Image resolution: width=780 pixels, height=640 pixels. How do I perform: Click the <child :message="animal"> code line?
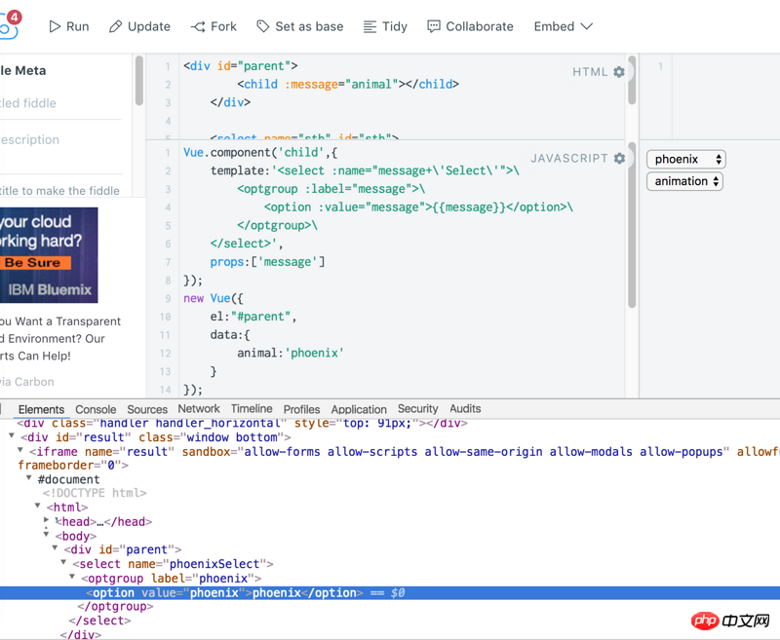click(x=348, y=85)
